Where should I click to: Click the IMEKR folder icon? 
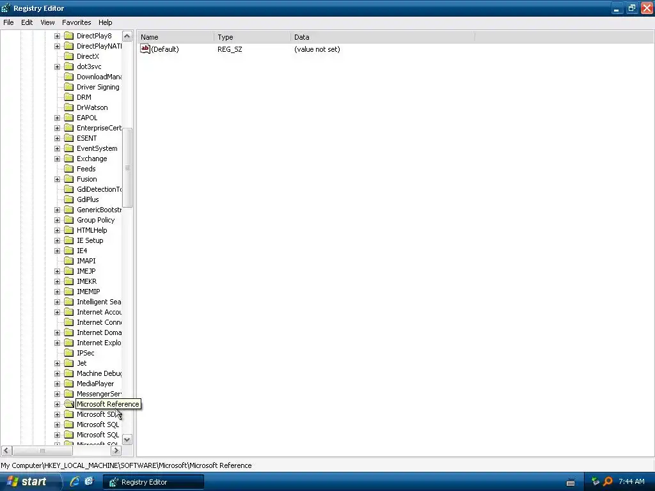pos(69,281)
